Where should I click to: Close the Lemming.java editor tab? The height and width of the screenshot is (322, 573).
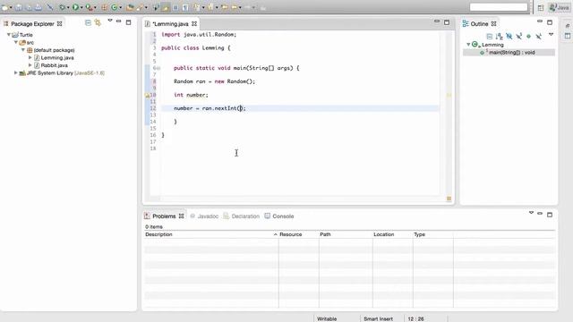tap(194, 24)
